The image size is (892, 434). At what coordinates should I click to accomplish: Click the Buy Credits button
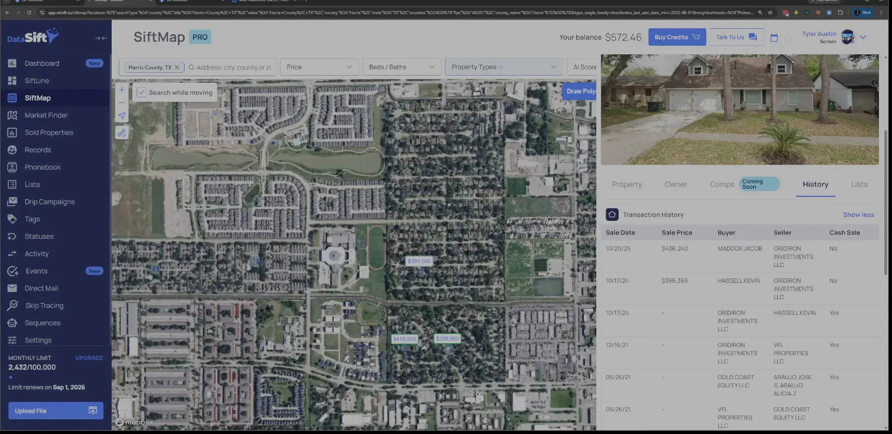[x=677, y=37]
